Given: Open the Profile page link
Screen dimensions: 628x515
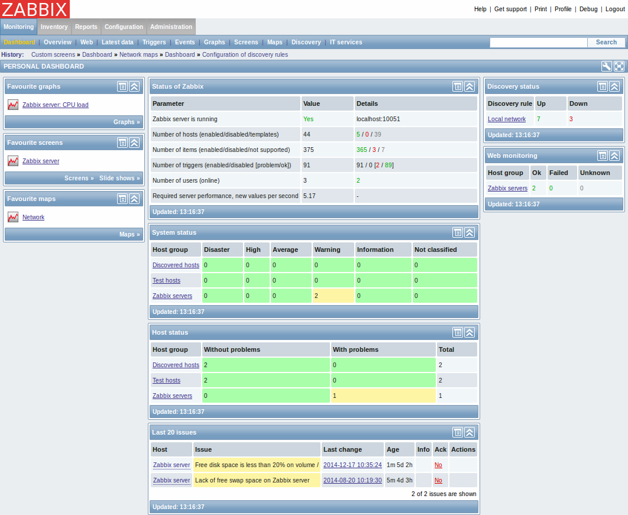Looking at the screenshot, I should [x=563, y=9].
